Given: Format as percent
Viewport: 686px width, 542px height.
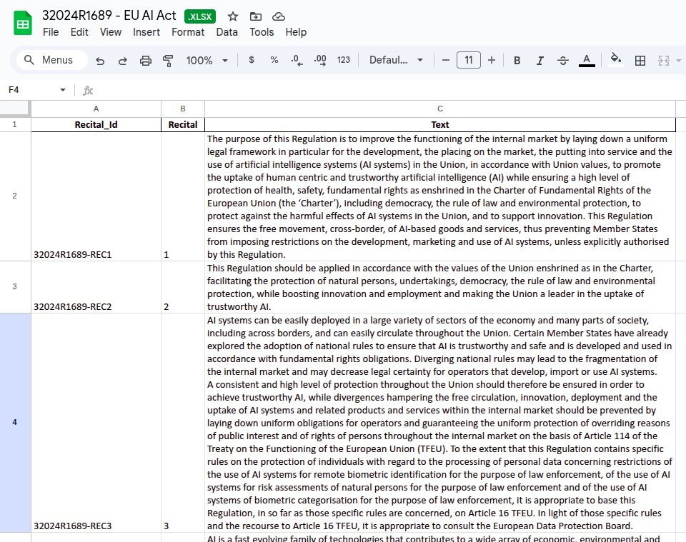Looking at the screenshot, I should click(274, 60).
